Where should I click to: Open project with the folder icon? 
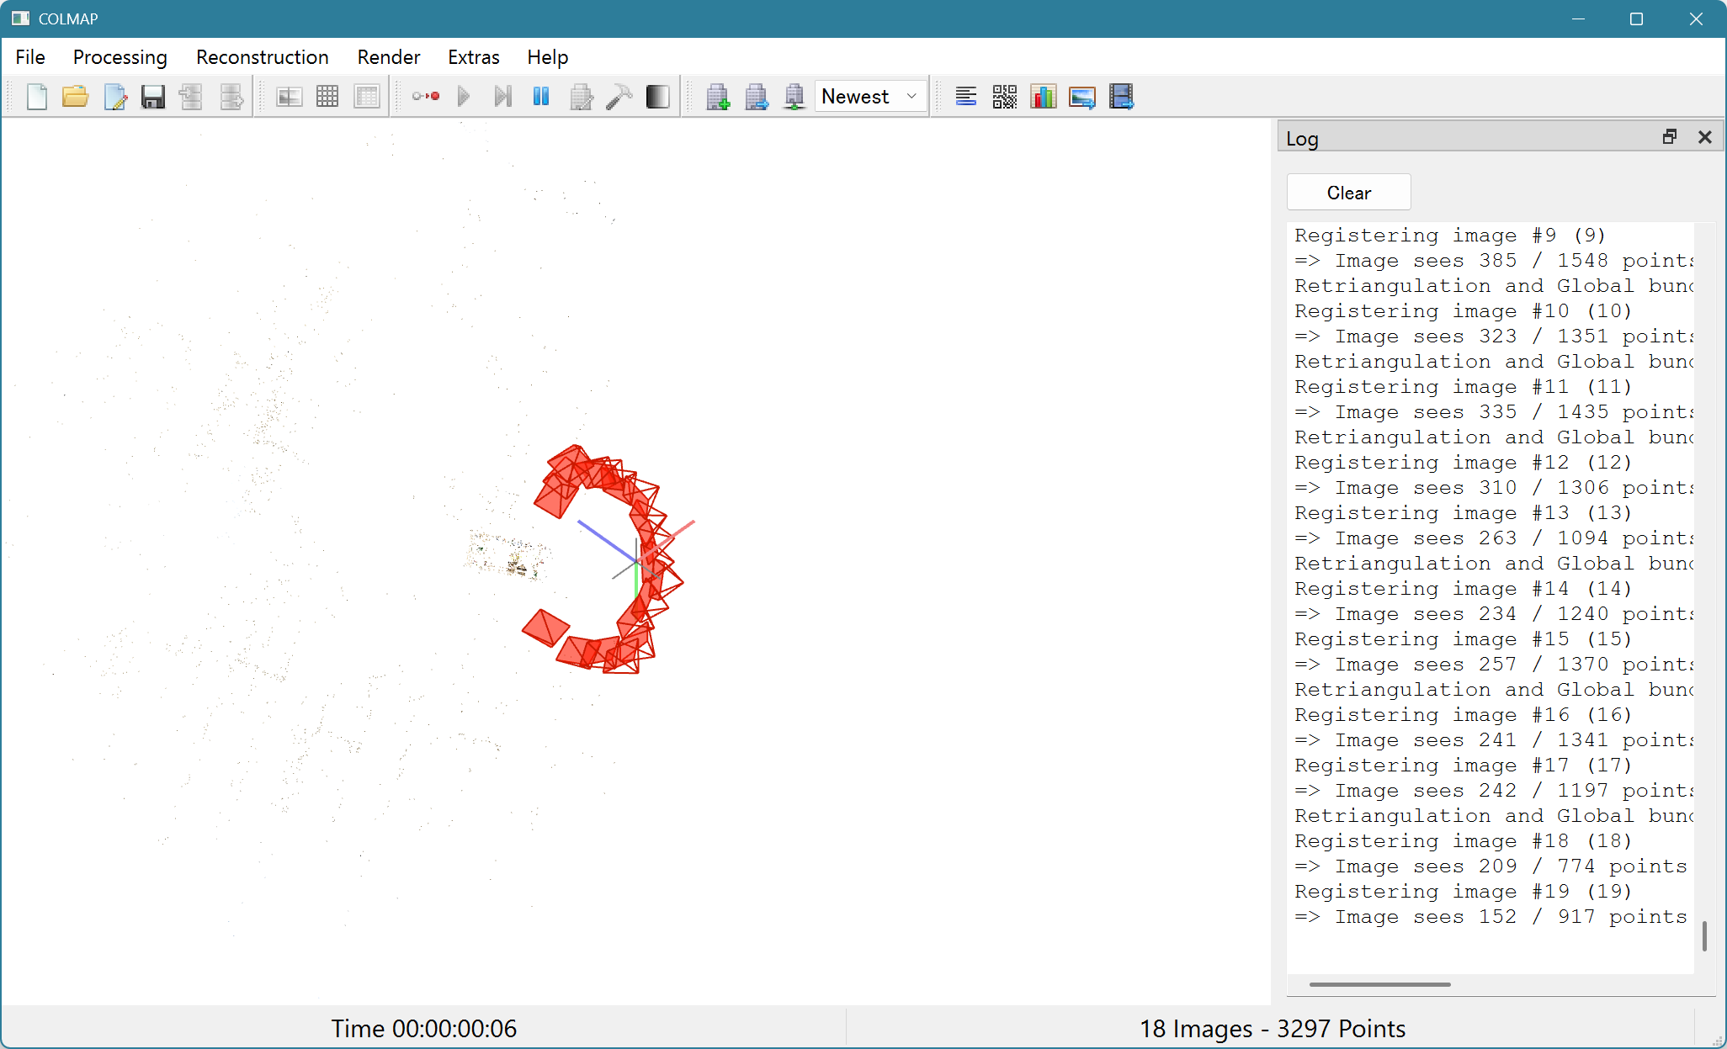tap(75, 97)
